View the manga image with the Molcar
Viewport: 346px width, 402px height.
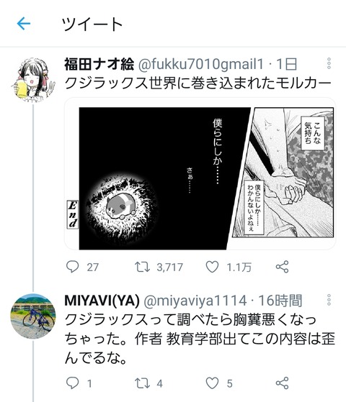pos(200,173)
